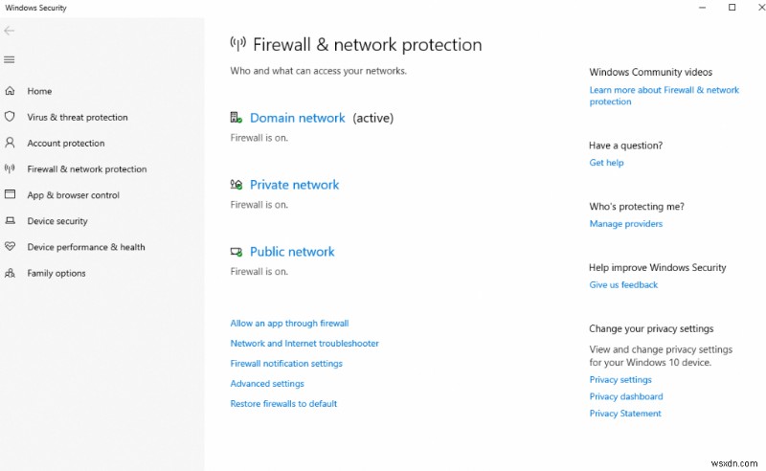The height and width of the screenshot is (471, 766).
Task: Click the Family options people icon
Action: (10, 273)
